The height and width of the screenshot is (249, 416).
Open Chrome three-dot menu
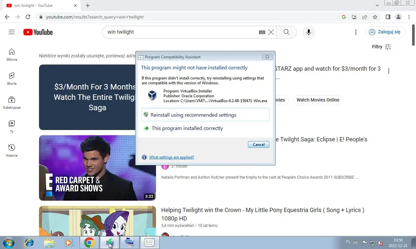(409, 17)
